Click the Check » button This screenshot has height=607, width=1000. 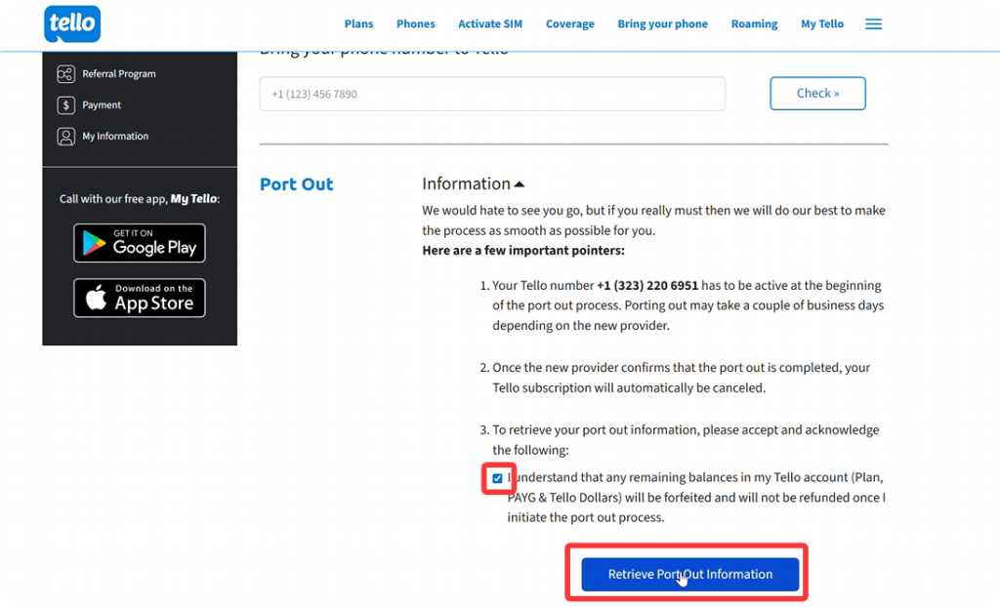(x=817, y=94)
